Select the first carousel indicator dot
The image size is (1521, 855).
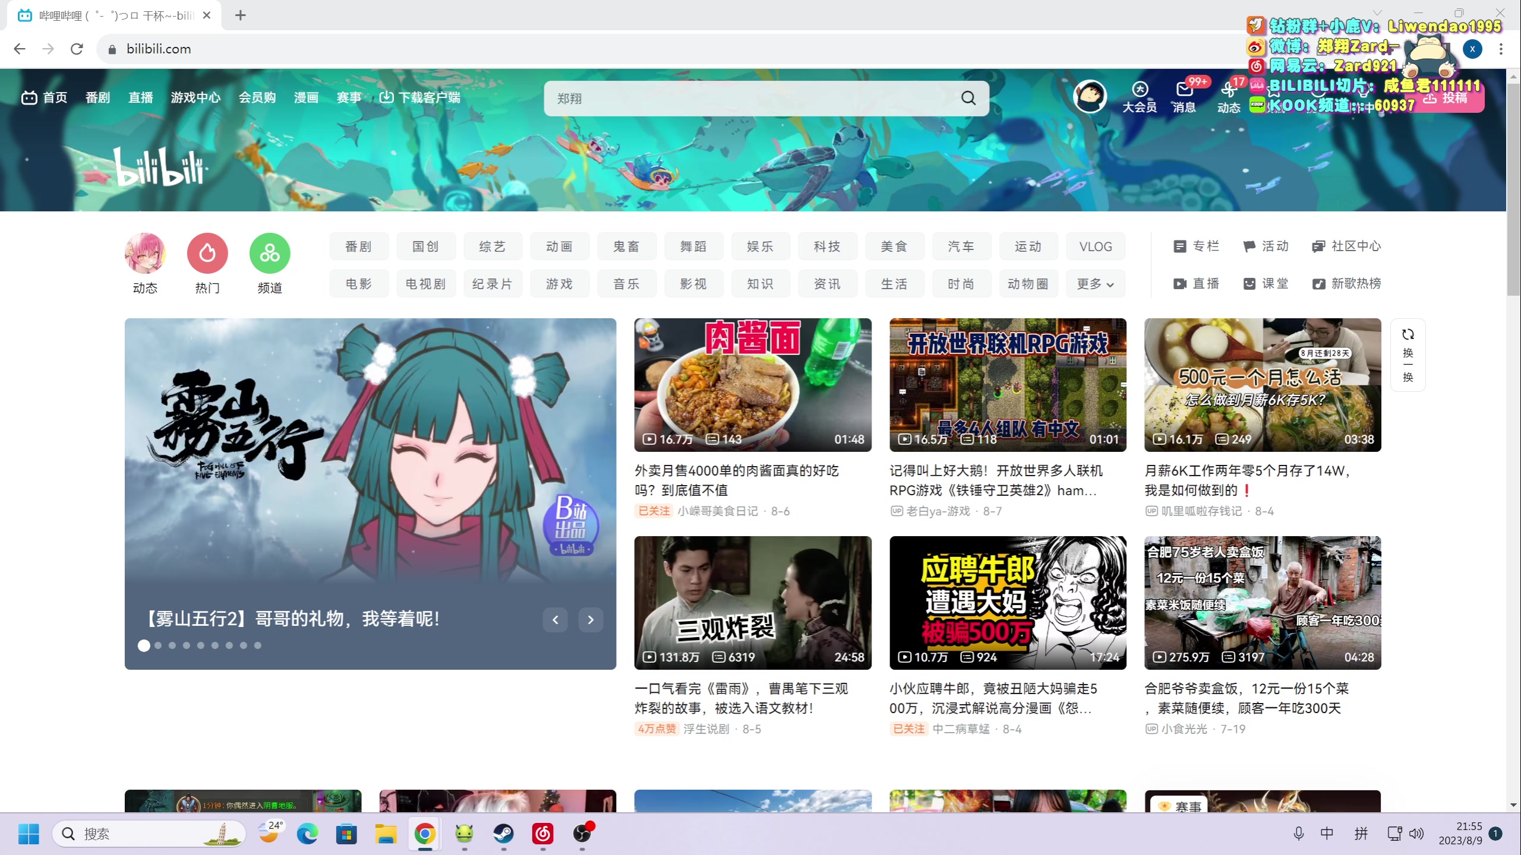pyautogui.click(x=144, y=645)
